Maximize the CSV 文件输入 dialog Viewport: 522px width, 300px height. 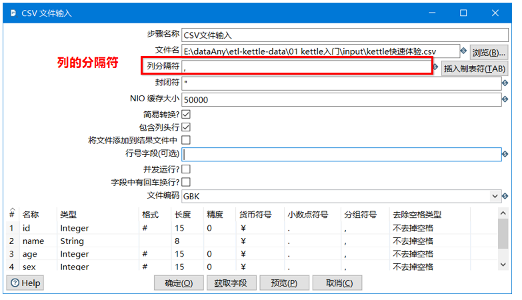463,13
